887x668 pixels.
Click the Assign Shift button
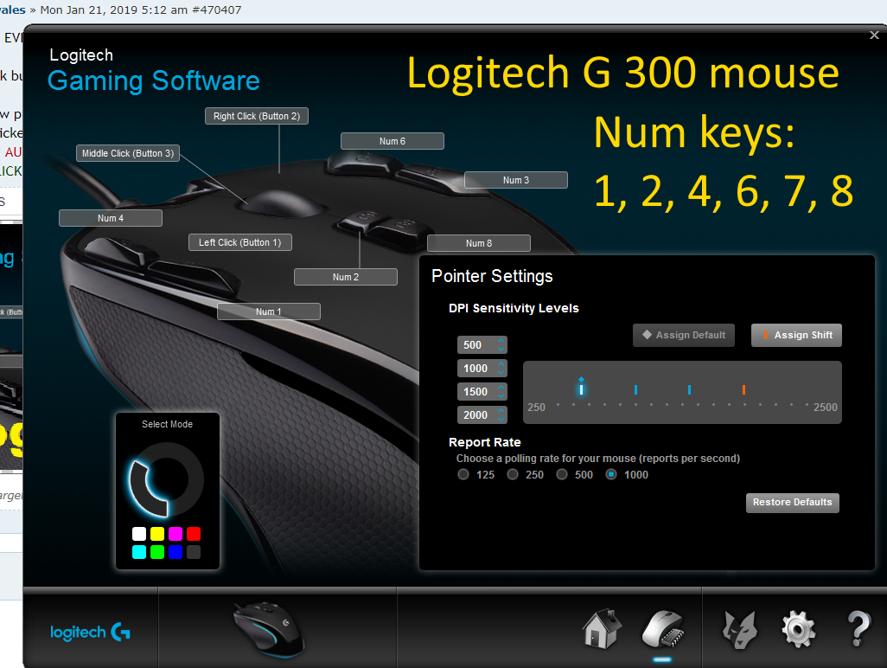796,335
